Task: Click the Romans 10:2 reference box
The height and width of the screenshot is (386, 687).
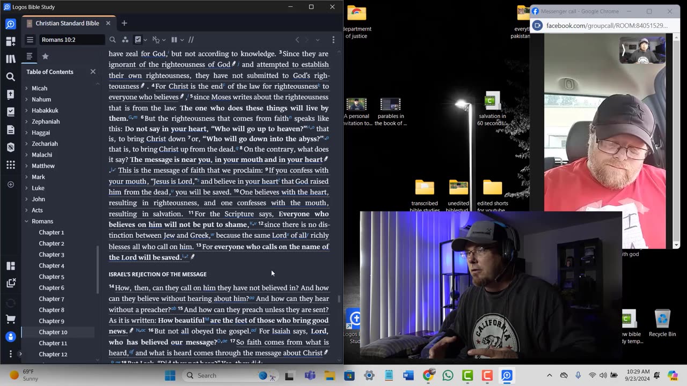Action: pyautogui.click(x=72, y=40)
